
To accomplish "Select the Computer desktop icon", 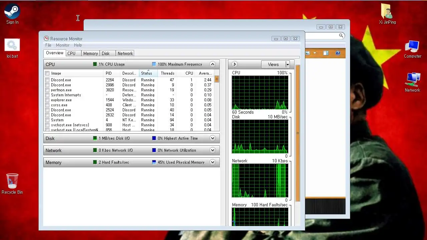I will click(x=413, y=49).
